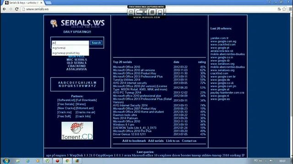
Task: Select letter Z in the alphabet index
Action: tap(95, 86)
